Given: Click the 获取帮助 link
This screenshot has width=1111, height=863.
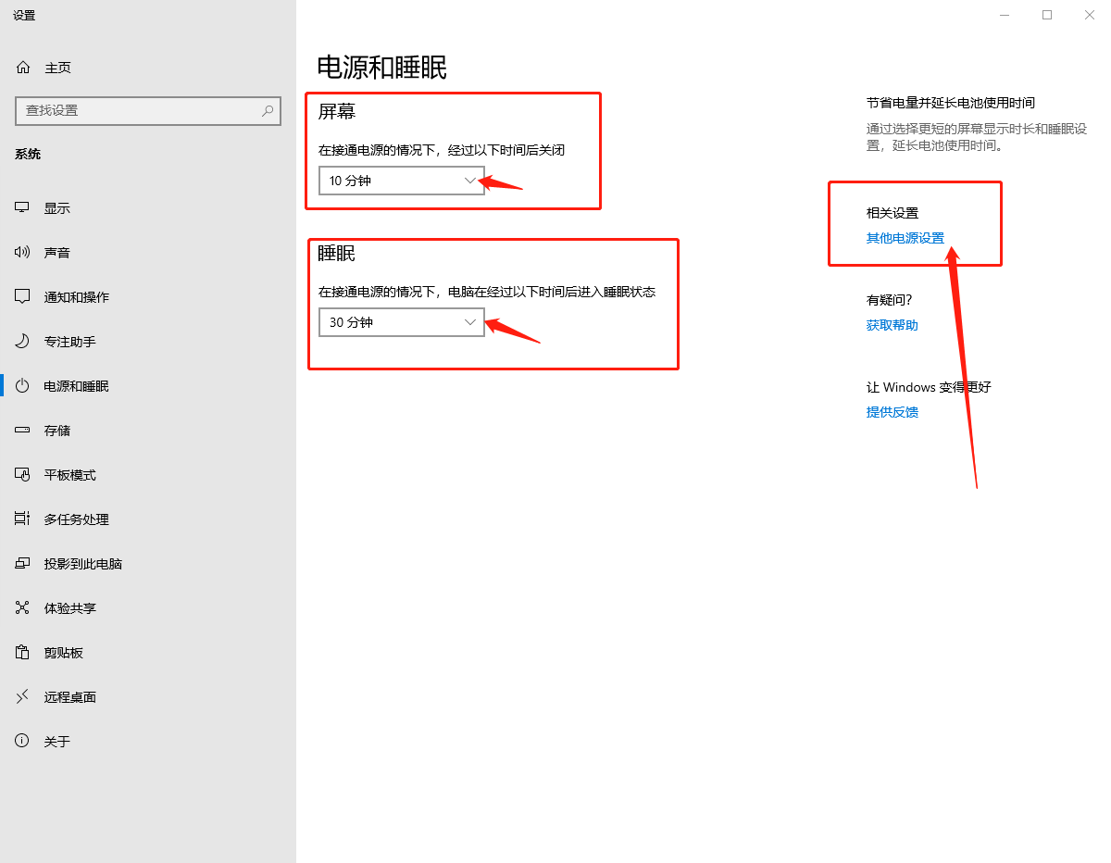Looking at the screenshot, I should pyautogui.click(x=892, y=325).
